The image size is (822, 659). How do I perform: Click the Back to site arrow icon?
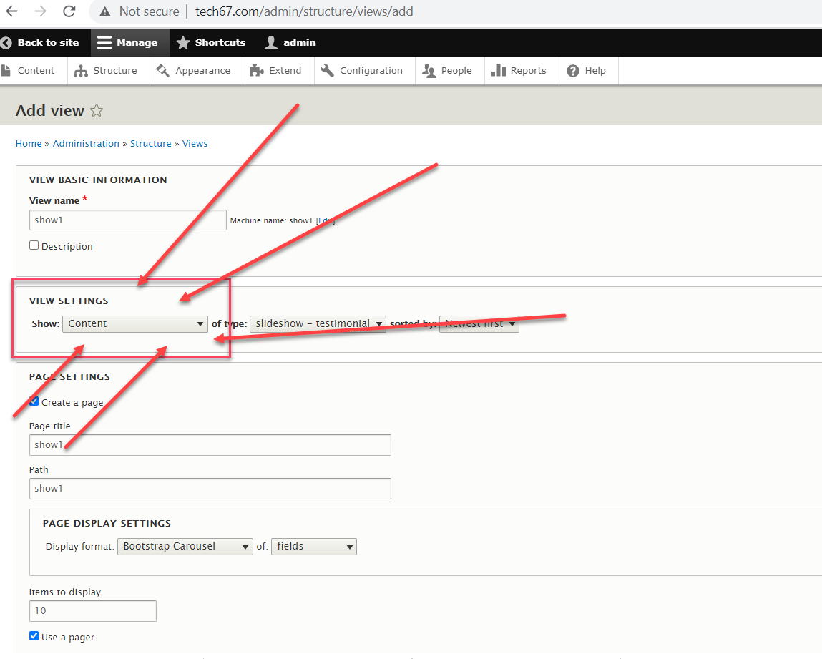point(6,42)
